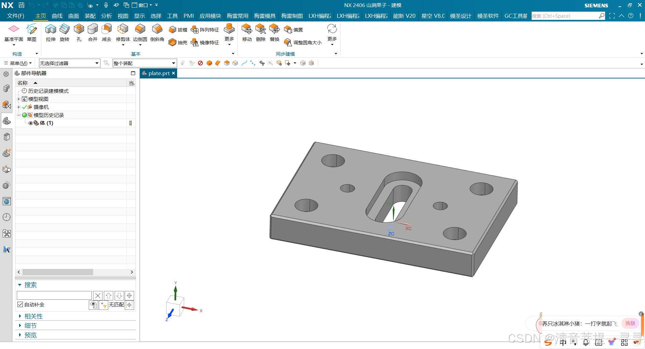
Task: Click the 抽壳 shell tool
Action: (178, 43)
